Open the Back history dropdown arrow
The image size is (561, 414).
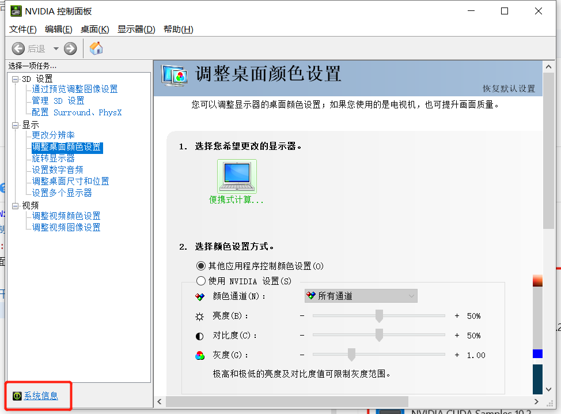coord(56,48)
